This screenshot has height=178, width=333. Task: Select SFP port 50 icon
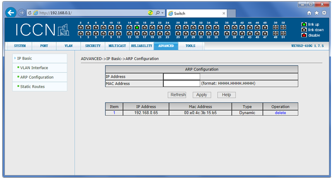coord(275,27)
